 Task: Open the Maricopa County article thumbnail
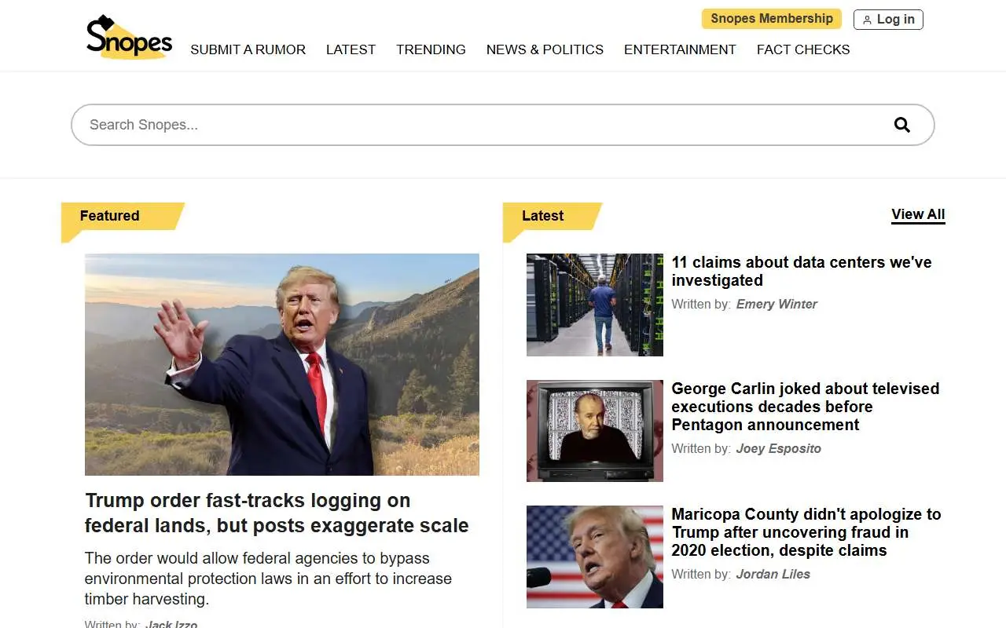595,557
